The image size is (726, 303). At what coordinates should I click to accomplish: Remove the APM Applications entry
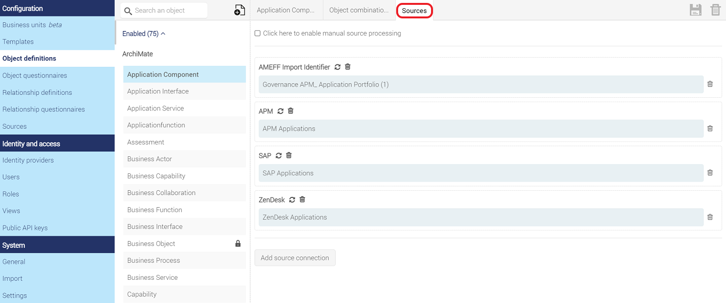coord(710,128)
